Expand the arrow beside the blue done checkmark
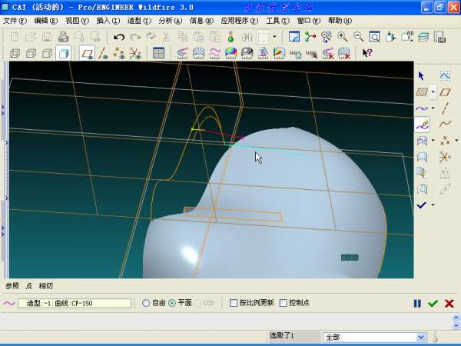461x346 pixels. [x=433, y=206]
